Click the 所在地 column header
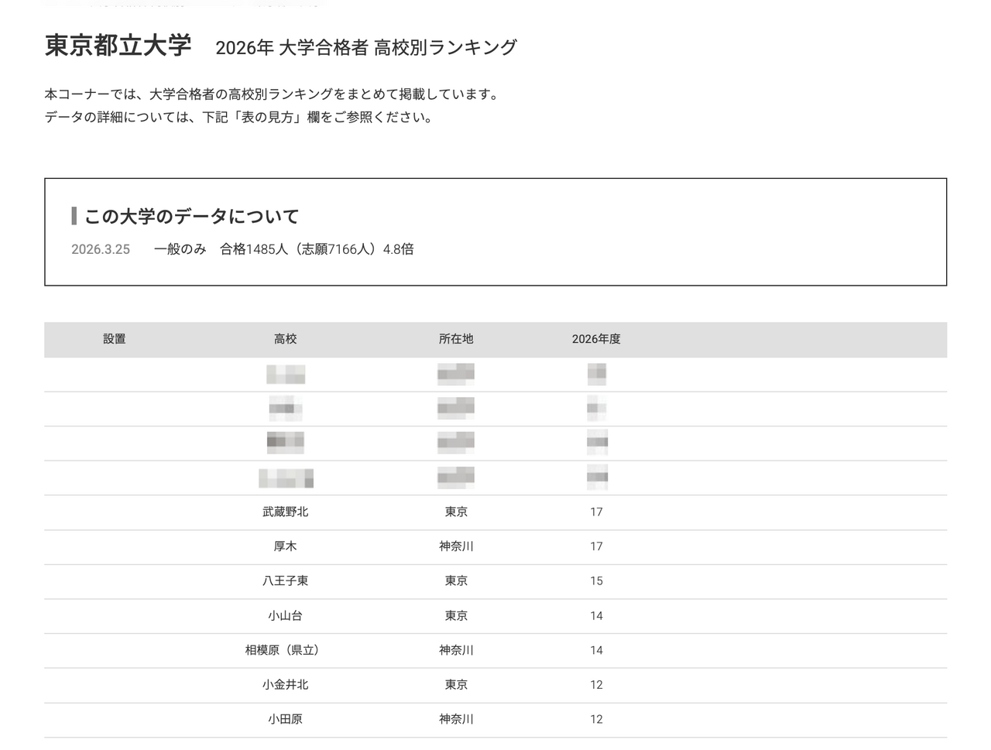 [x=456, y=339]
